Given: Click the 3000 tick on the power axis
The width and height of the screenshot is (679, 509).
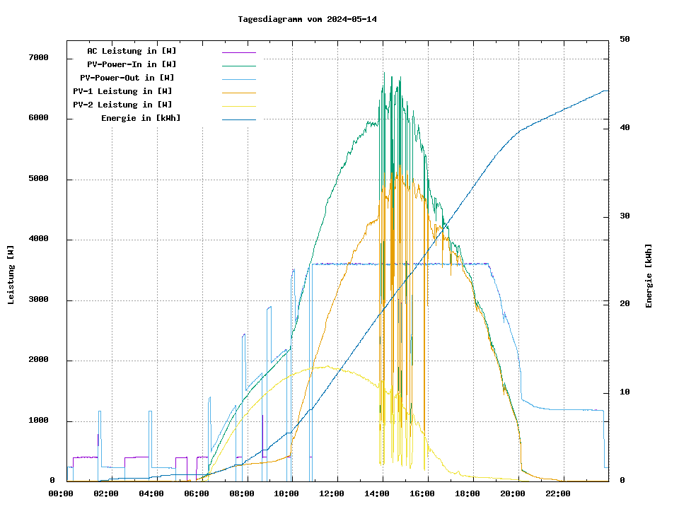Looking at the screenshot, I should tap(38, 300).
